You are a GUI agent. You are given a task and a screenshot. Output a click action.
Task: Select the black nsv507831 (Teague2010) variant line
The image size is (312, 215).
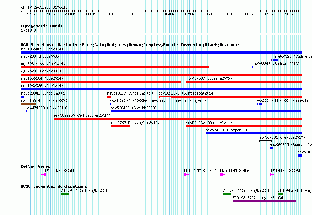[x=265, y=141]
